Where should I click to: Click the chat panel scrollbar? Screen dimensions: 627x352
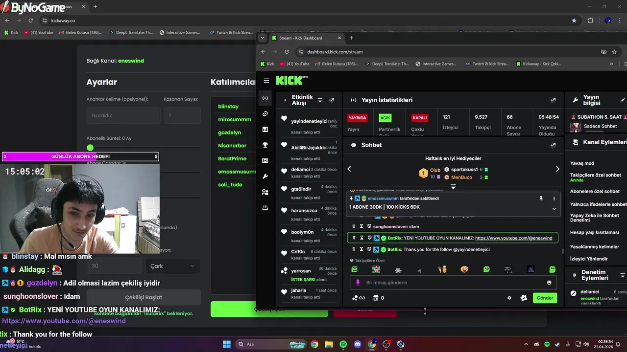[563, 251]
